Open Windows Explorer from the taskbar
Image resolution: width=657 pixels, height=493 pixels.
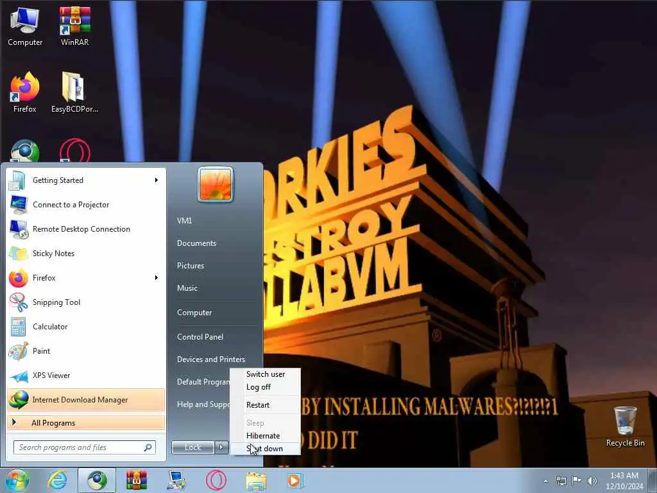pos(256,480)
